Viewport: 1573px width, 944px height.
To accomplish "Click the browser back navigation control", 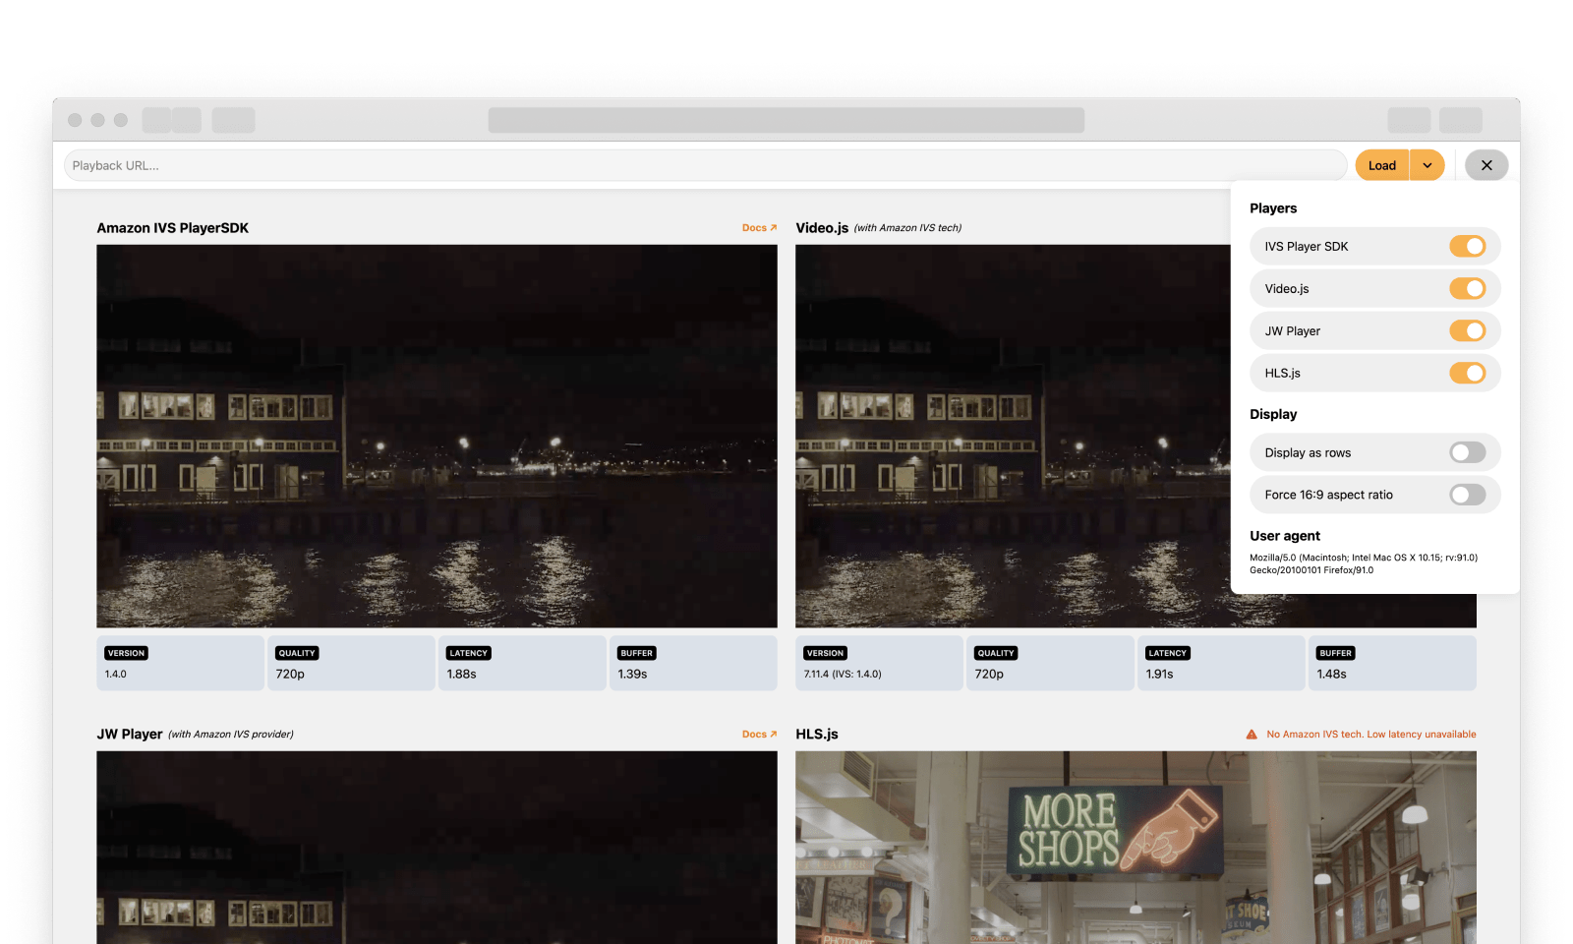I will pyautogui.click(x=157, y=119).
